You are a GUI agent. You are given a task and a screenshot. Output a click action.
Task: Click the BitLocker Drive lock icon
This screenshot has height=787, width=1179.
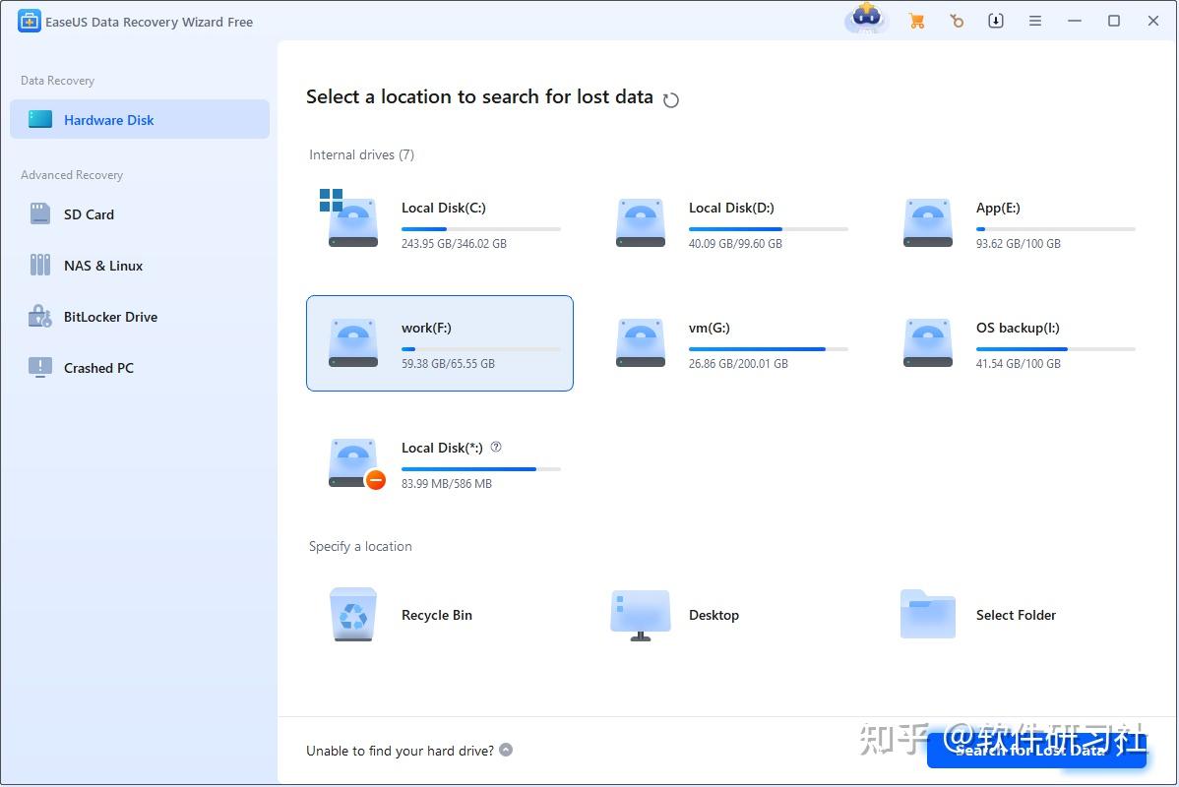39,317
